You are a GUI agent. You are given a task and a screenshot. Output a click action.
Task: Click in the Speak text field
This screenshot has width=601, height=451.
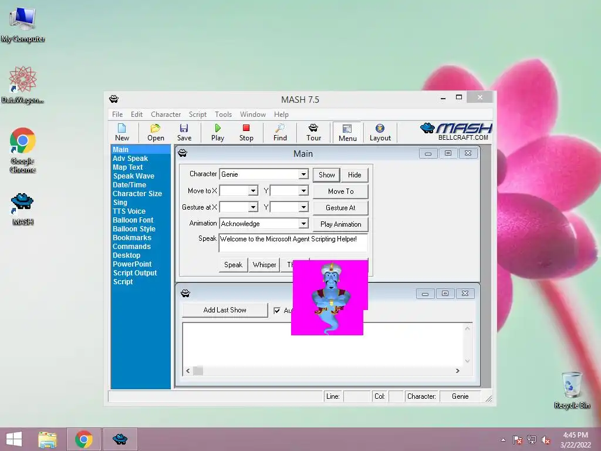click(293, 243)
